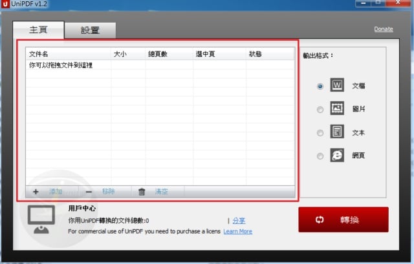
Task: Select the 文檔 output radio button
Action: click(x=320, y=86)
